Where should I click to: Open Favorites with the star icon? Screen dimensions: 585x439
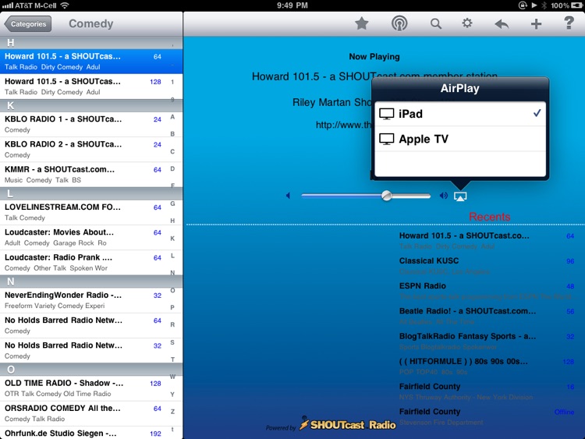[x=361, y=24]
